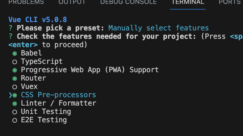Click the Vue CLI v5.0.8 heading

pyautogui.click(x=38, y=20)
